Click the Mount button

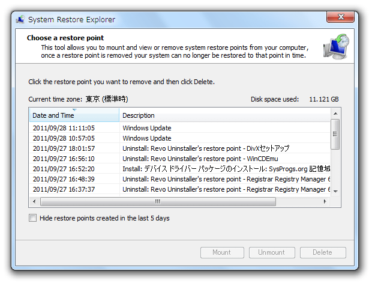tap(222, 252)
